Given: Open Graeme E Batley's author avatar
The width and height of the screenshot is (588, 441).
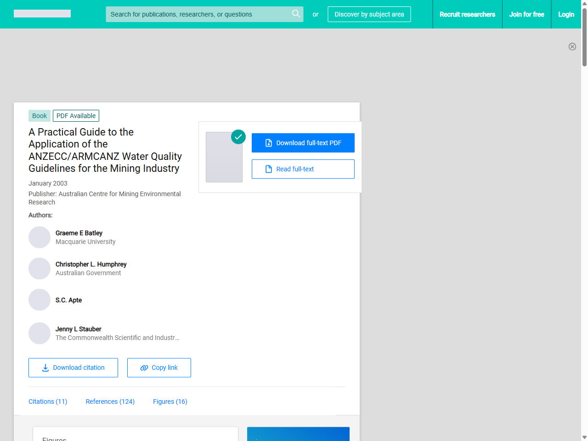Looking at the screenshot, I should [39, 237].
